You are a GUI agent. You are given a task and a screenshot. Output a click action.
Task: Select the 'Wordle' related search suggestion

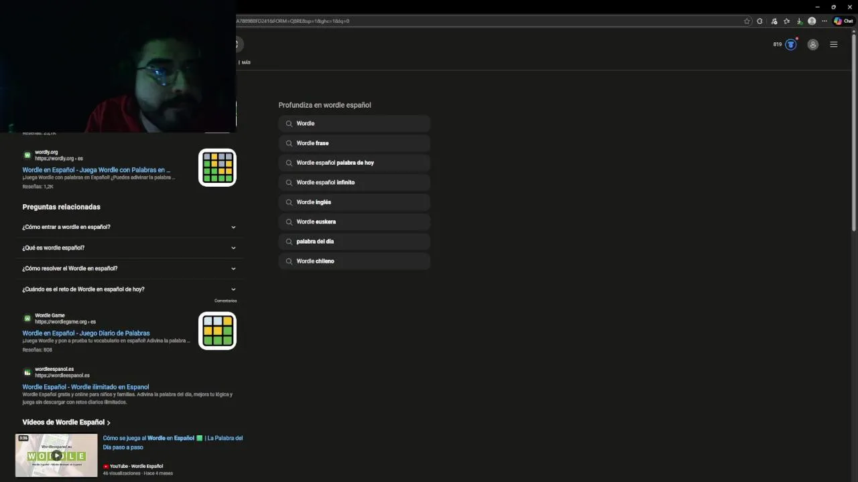tap(354, 123)
